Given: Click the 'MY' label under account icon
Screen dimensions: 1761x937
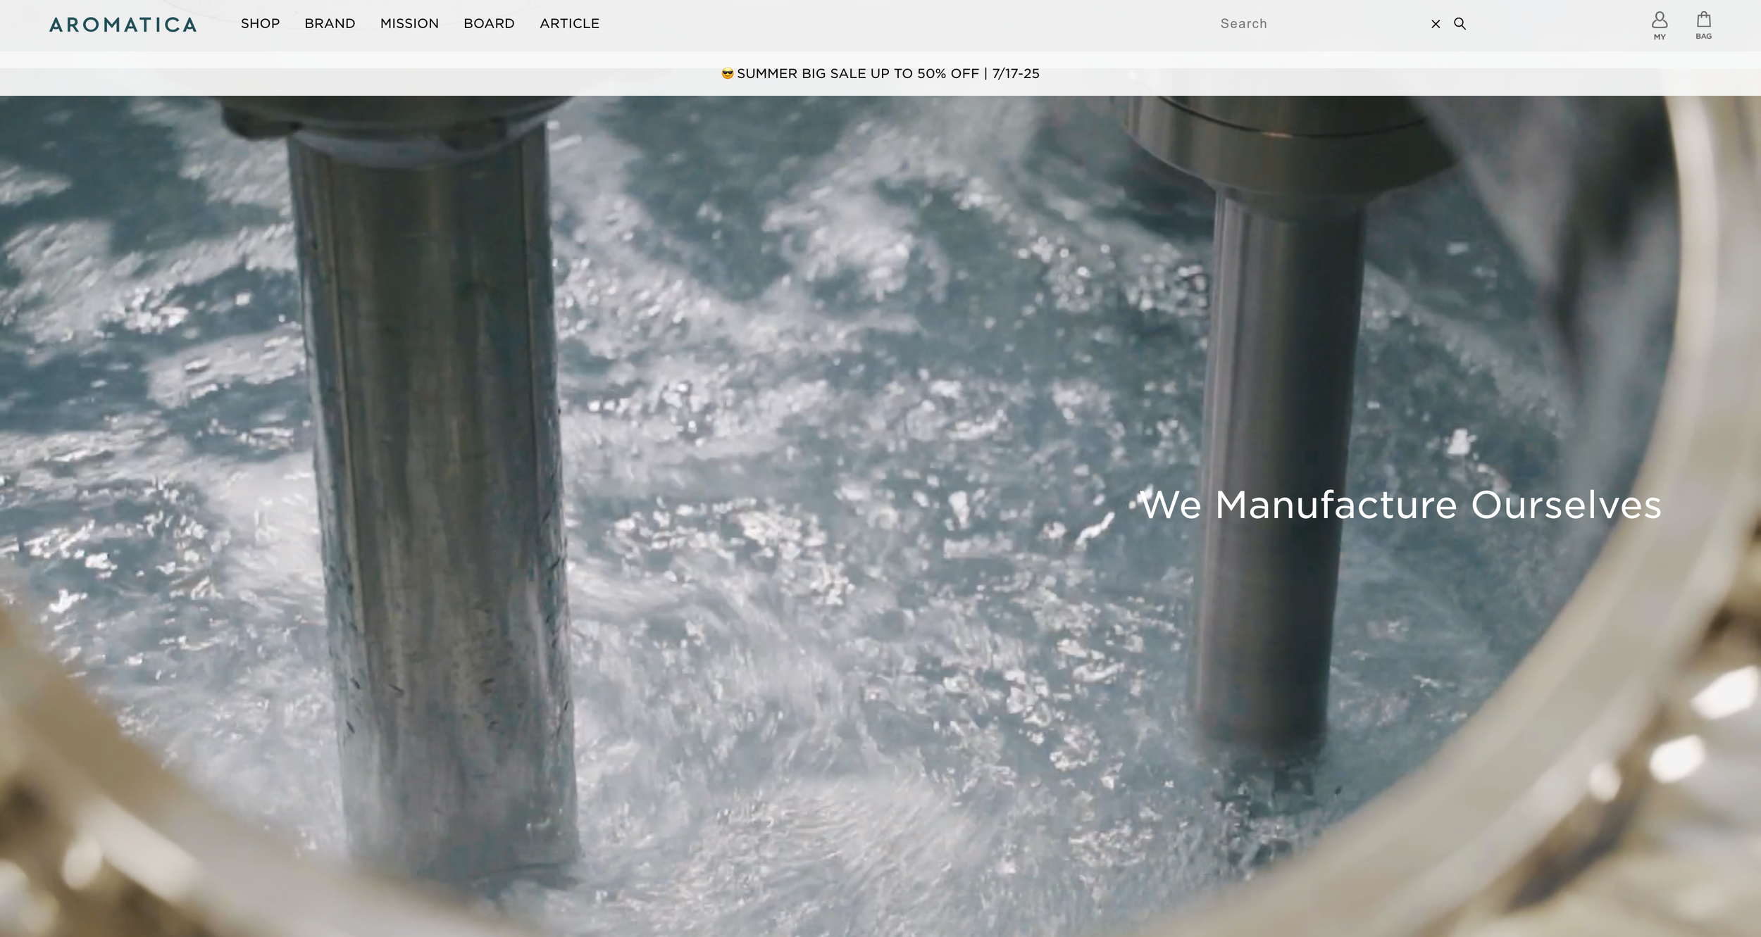Looking at the screenshot, I should point(1660,37).
